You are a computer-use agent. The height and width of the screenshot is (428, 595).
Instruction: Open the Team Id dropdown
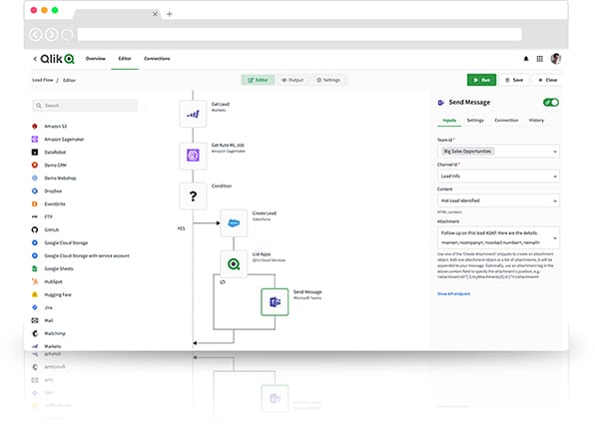pyautogui.click(x=498, y=152)
